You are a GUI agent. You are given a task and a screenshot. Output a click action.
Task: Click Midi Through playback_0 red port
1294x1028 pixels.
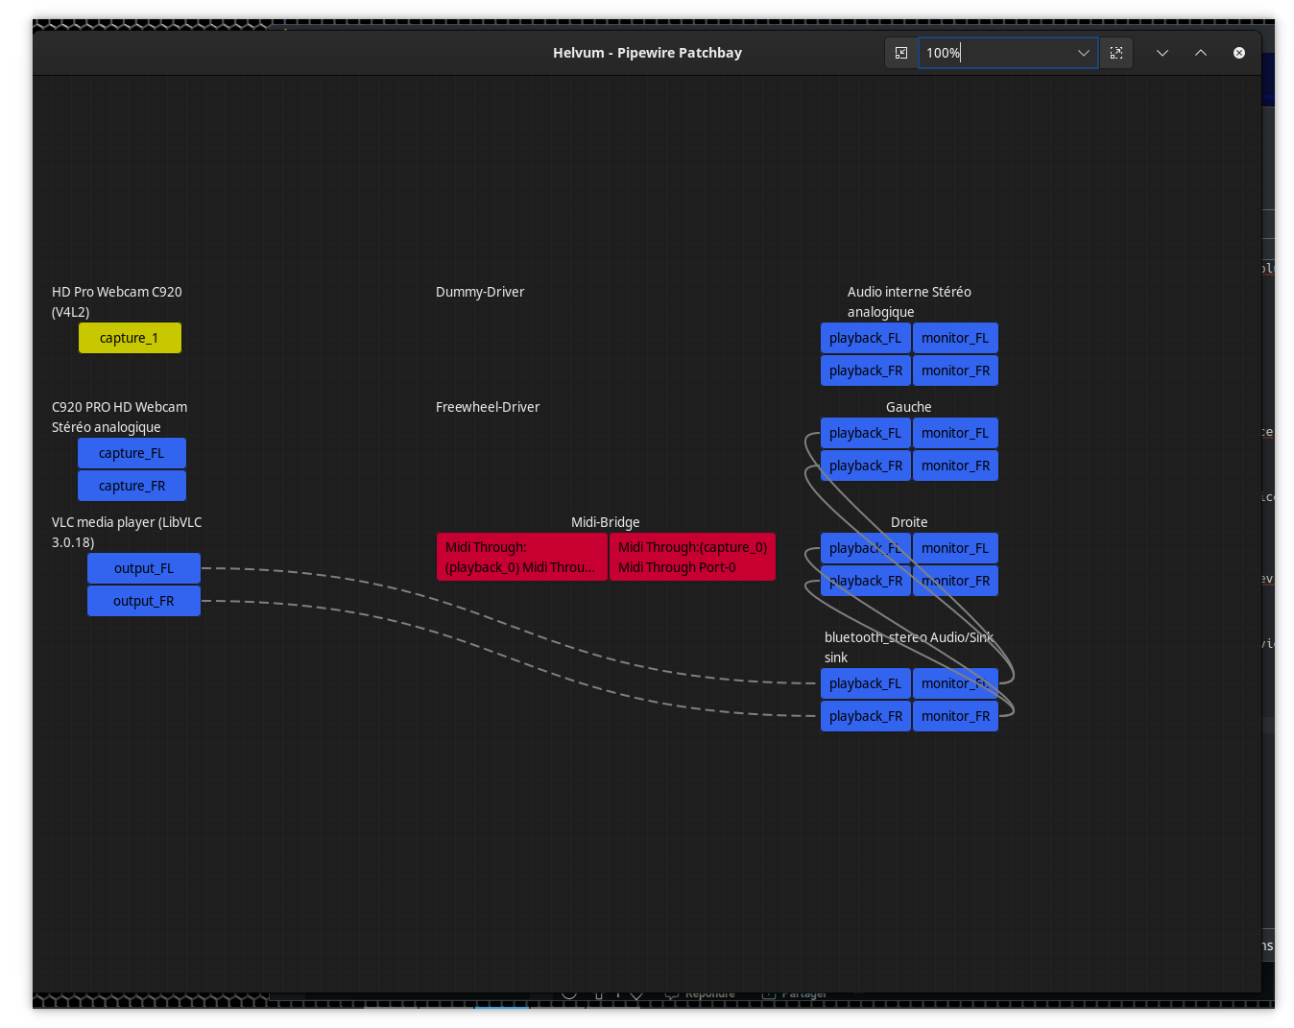[521, 558]
